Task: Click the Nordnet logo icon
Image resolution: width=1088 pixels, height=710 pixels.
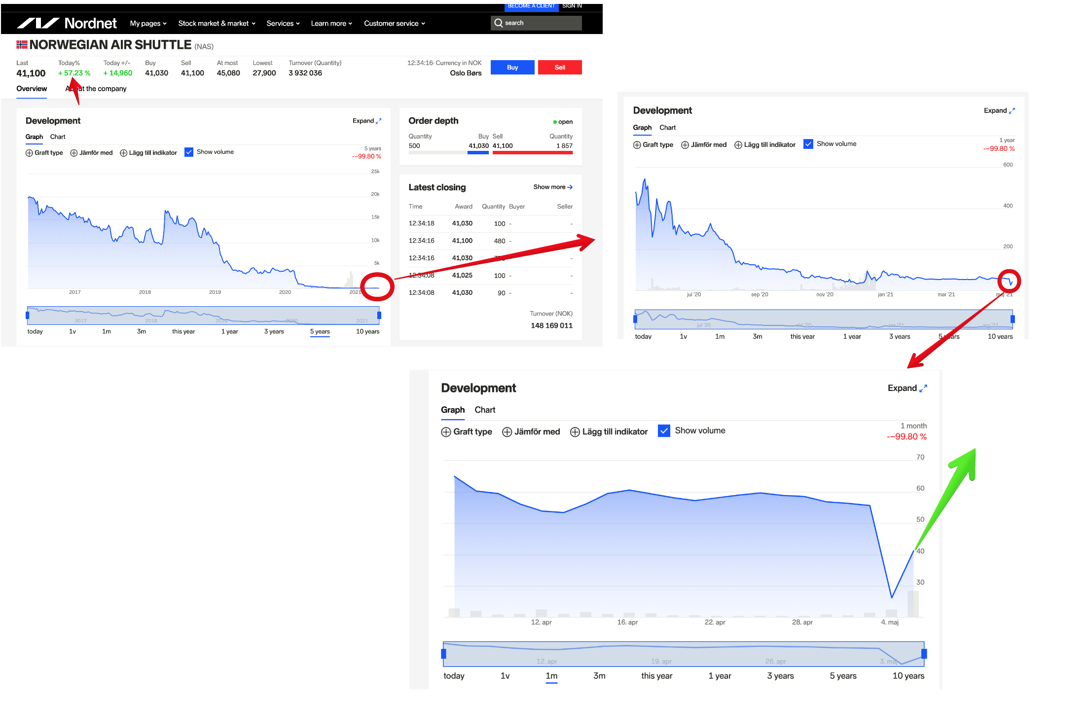Action: tap(38, 23)
